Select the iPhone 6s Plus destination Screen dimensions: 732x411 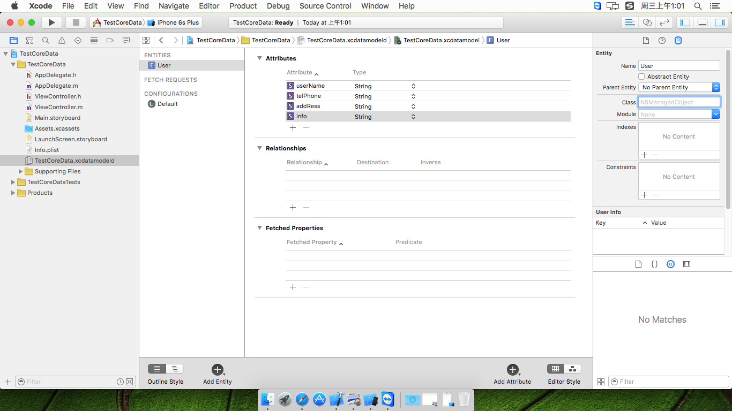173,22
